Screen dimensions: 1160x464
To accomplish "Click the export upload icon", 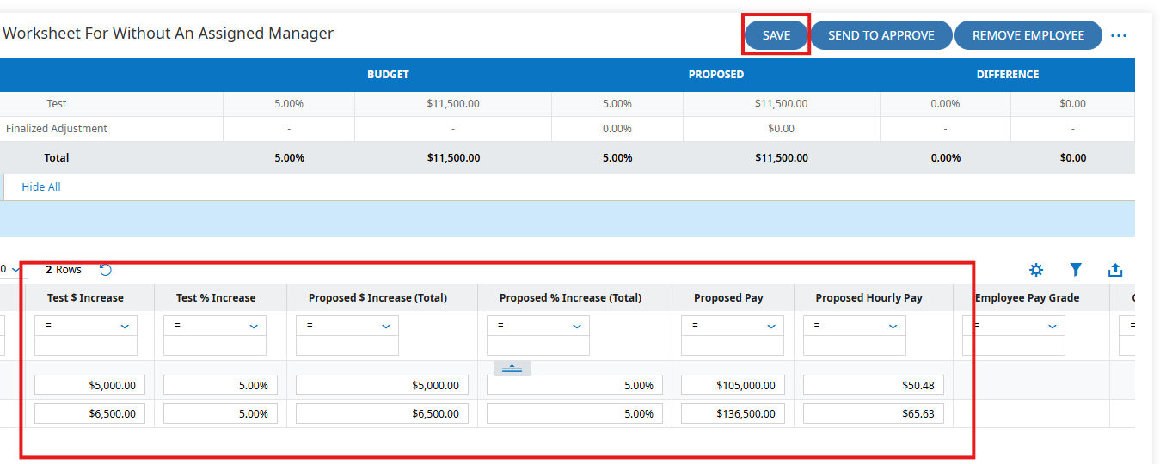I will 1115,270.
